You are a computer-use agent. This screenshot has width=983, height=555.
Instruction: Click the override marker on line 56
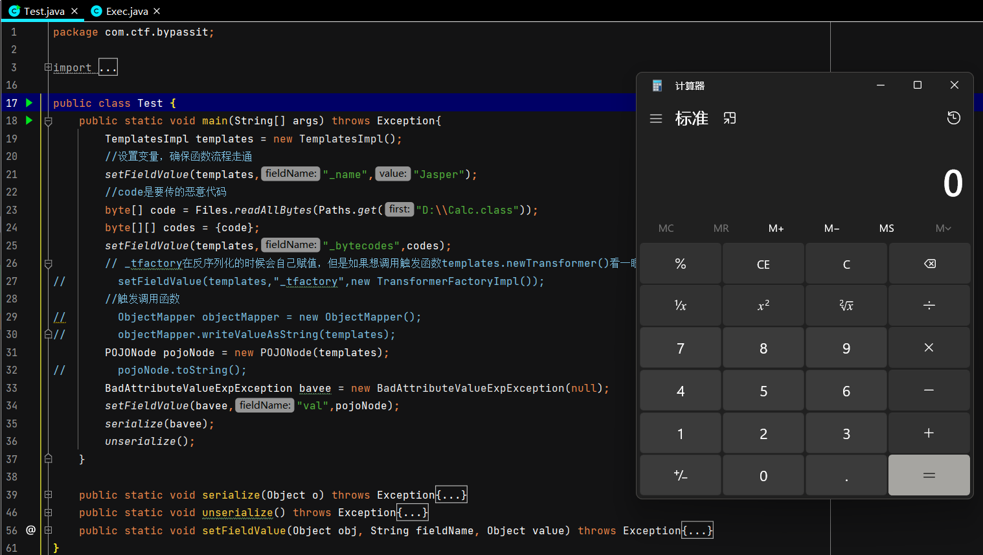[30, 530]
